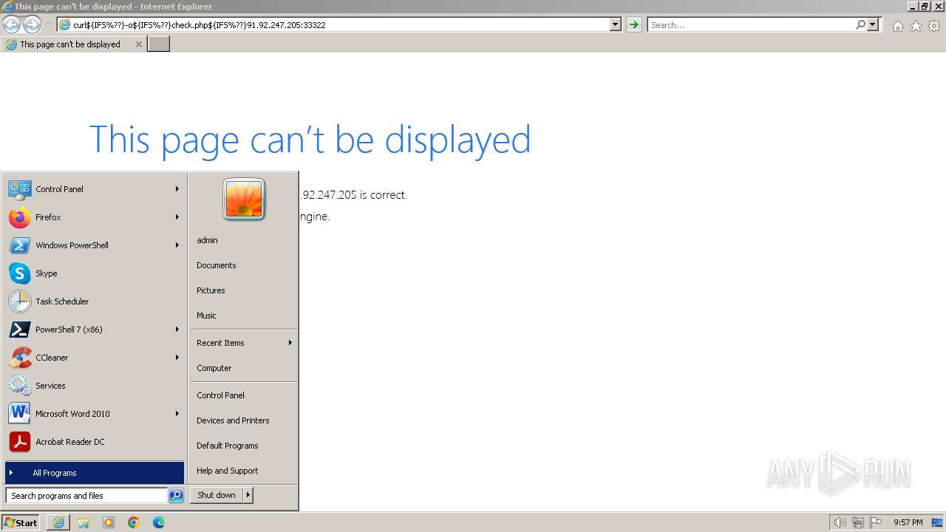
Task: Close the 'This page can't be displayed' tab
Action: [138, 44]
